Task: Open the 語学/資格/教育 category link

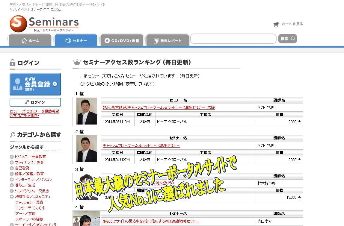Action: [x=29, y=174]
